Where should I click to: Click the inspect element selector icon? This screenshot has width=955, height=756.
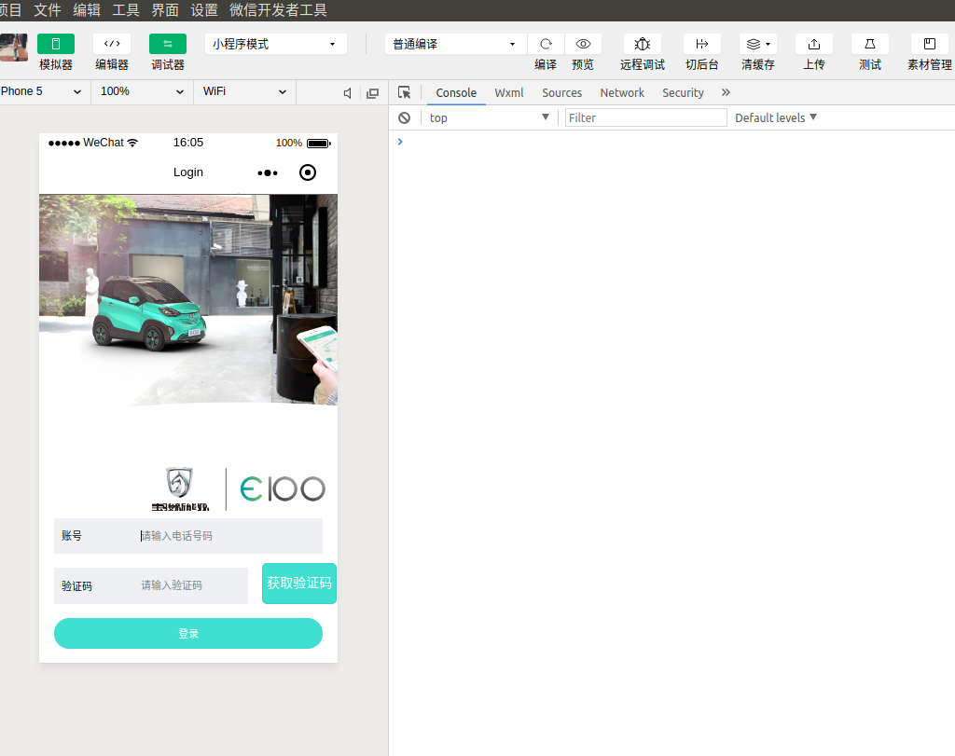click(x=404, y=92)
